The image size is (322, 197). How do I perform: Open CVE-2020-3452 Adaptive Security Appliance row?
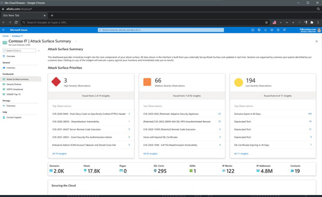[182, 114]
